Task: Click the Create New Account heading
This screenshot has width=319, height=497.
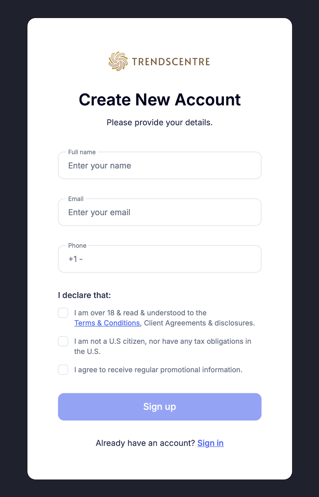Action: pos(159,100)
